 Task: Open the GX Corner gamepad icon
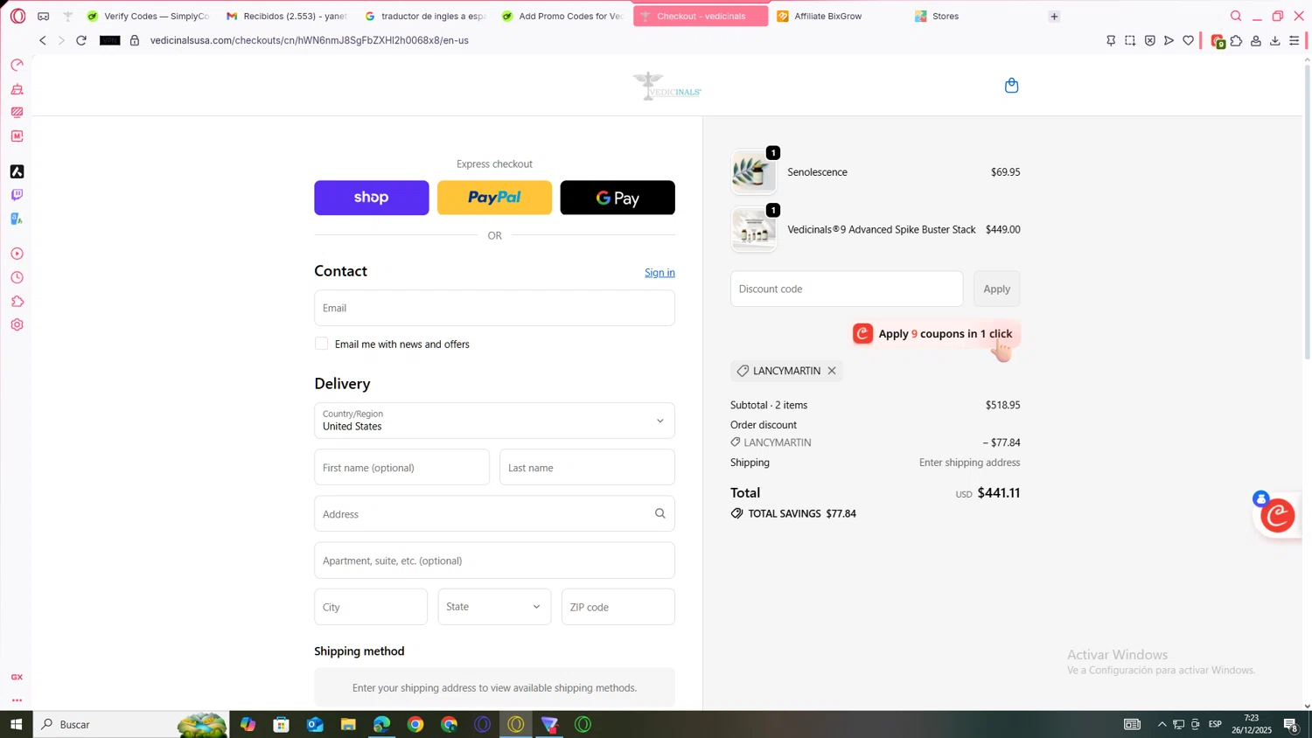43,16
